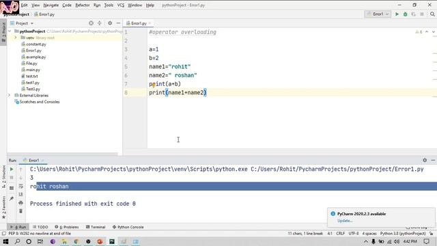
Task: Open the View menu
Action: click(x=36, y=5)
